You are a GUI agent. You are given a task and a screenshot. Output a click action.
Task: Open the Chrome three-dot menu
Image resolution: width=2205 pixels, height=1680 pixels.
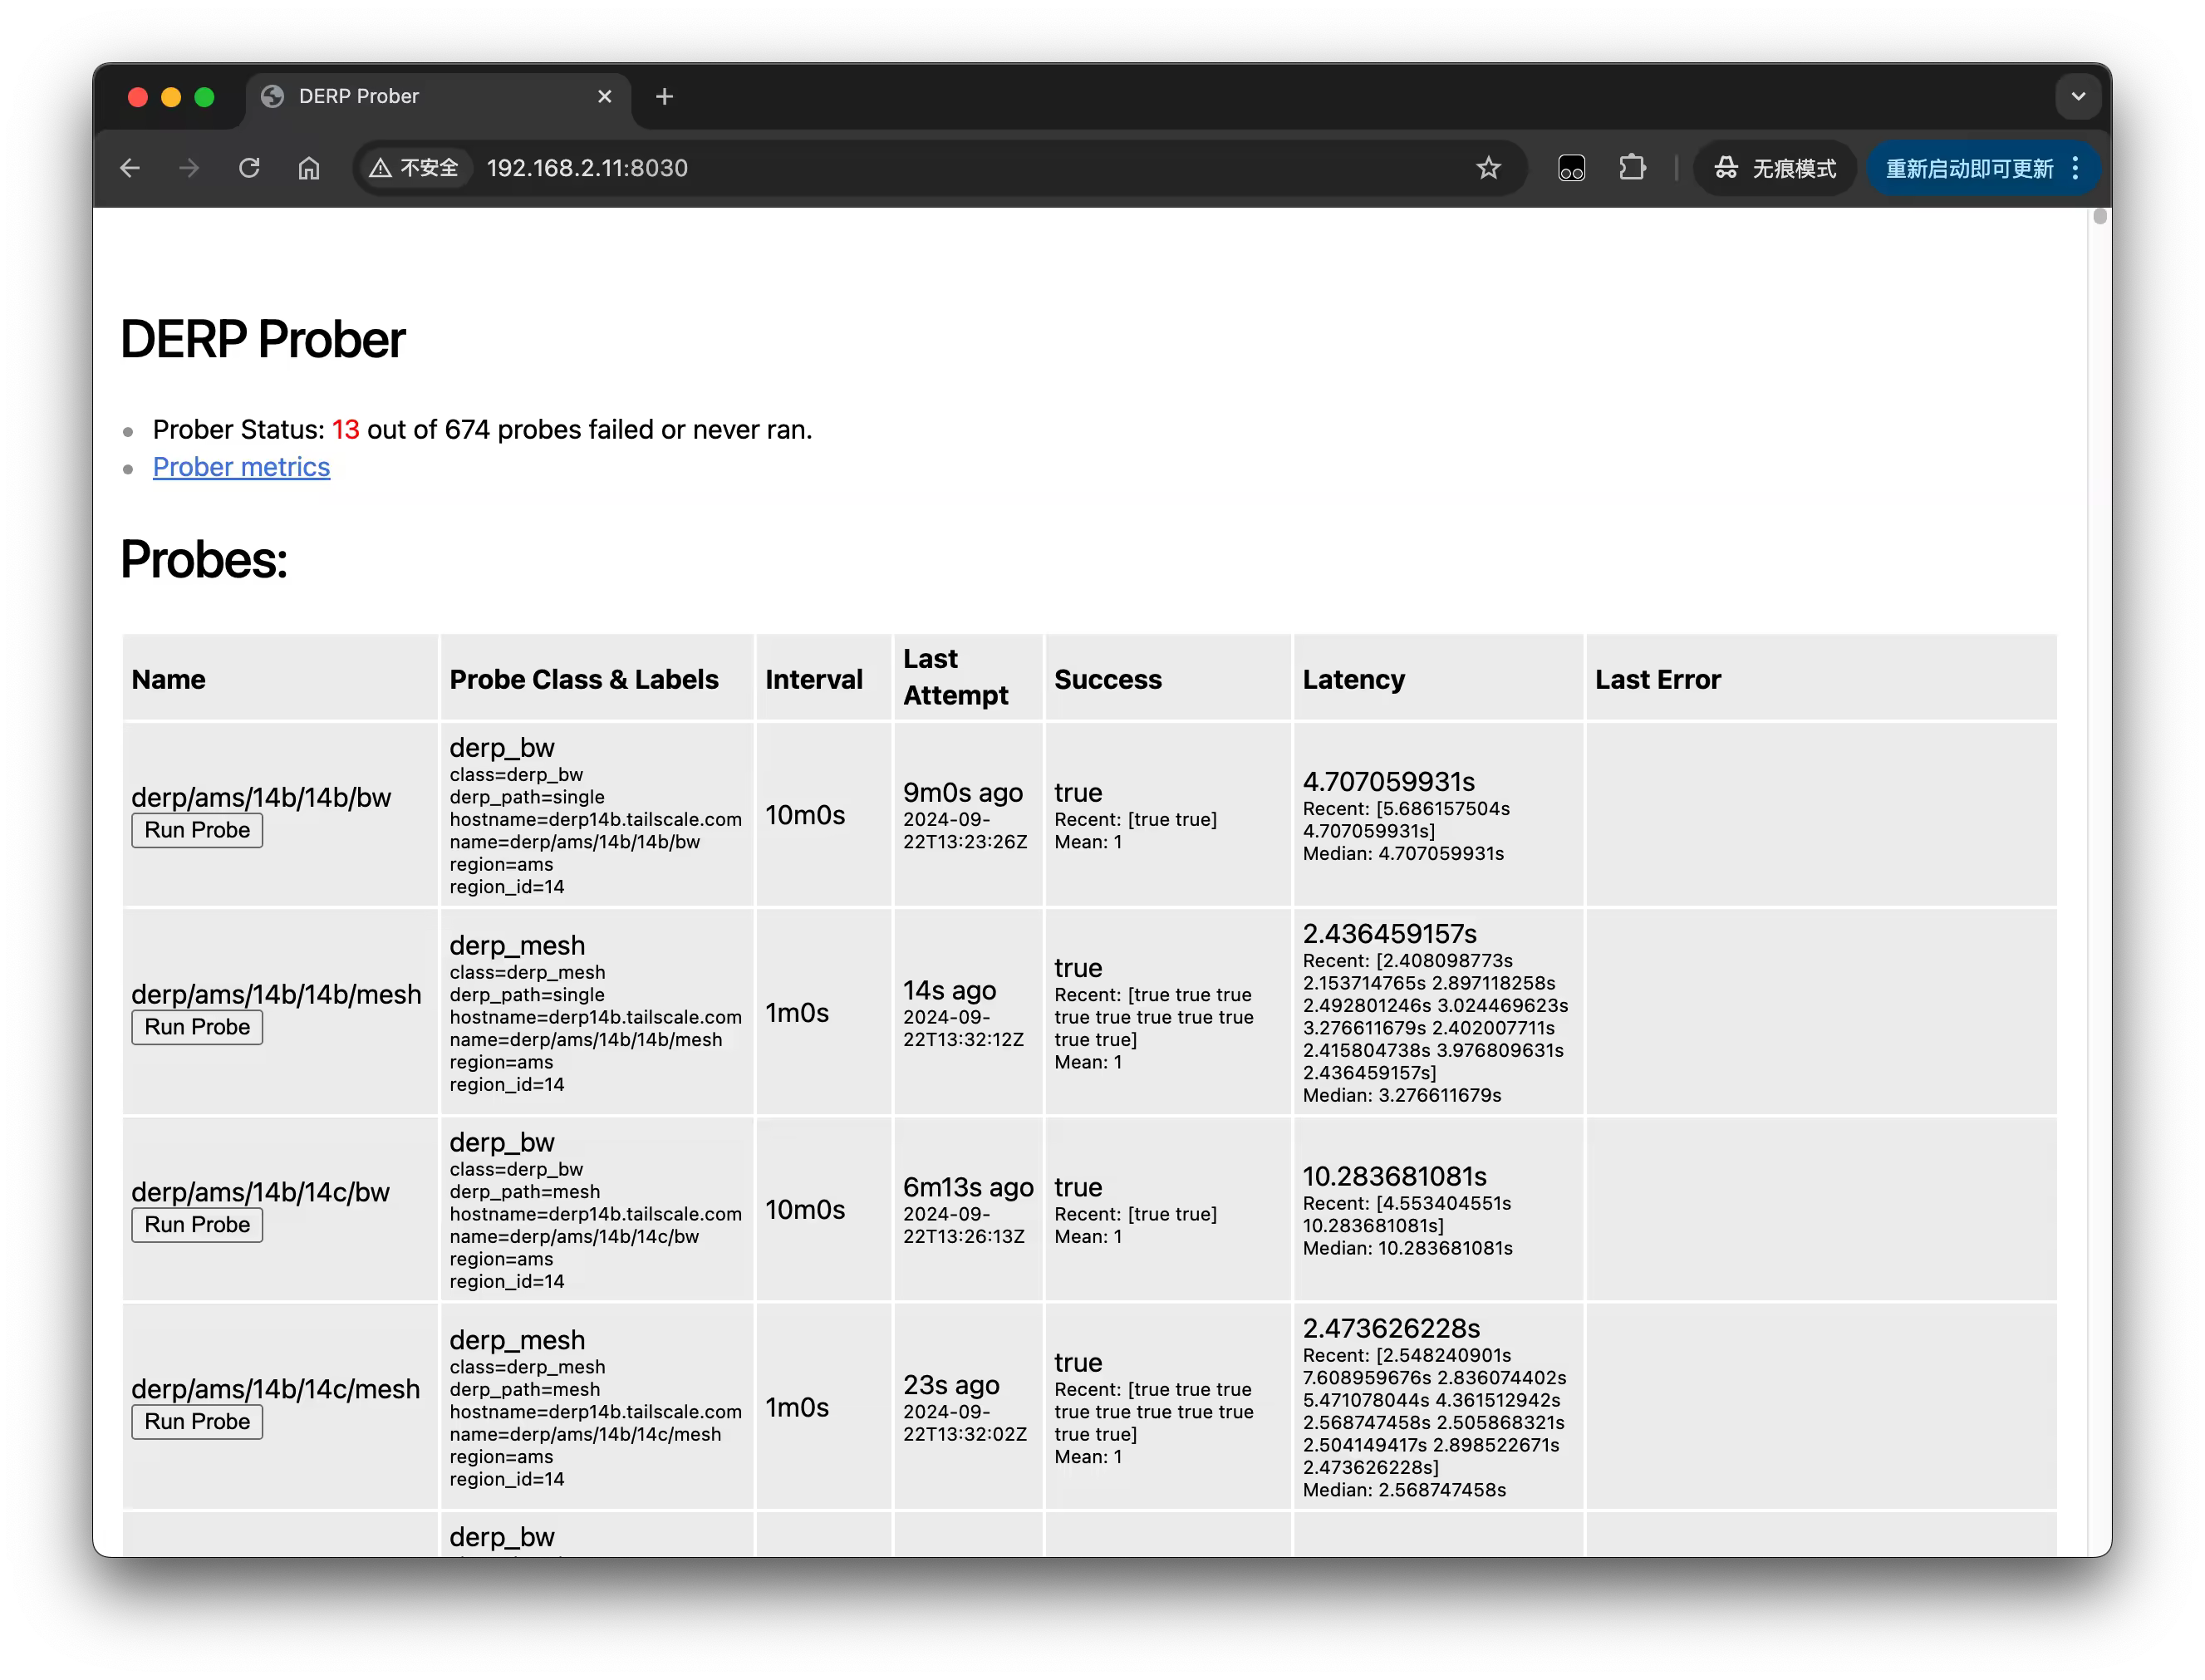coord(2075,168)
